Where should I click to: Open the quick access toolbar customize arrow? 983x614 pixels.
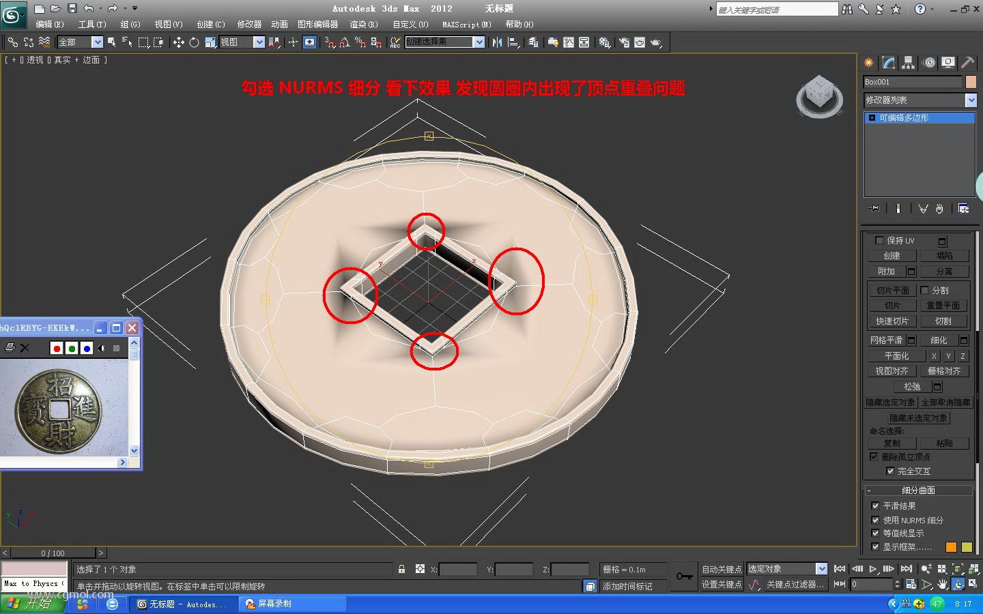(x=134, y=9)
